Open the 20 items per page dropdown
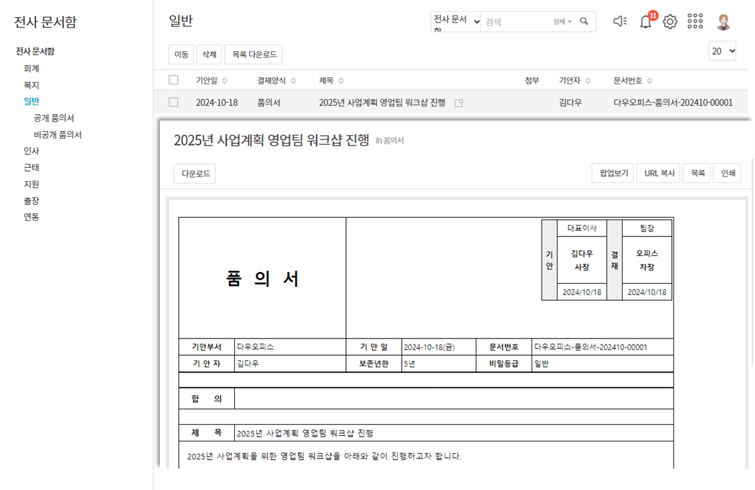The width and height of the screenshot is (755, 490). (722, 51)
